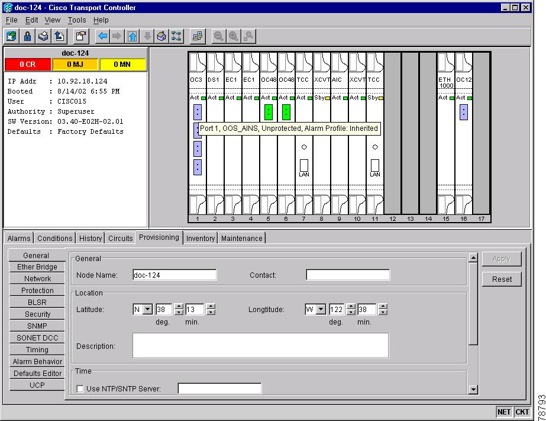
Task: Open the SONET DCC provisioning subtab
Action: [x=37, y=338]
